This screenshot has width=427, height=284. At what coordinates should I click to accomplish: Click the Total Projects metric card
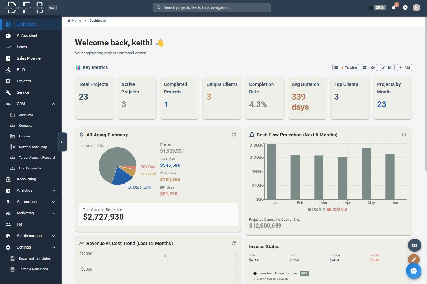point(94,98)
